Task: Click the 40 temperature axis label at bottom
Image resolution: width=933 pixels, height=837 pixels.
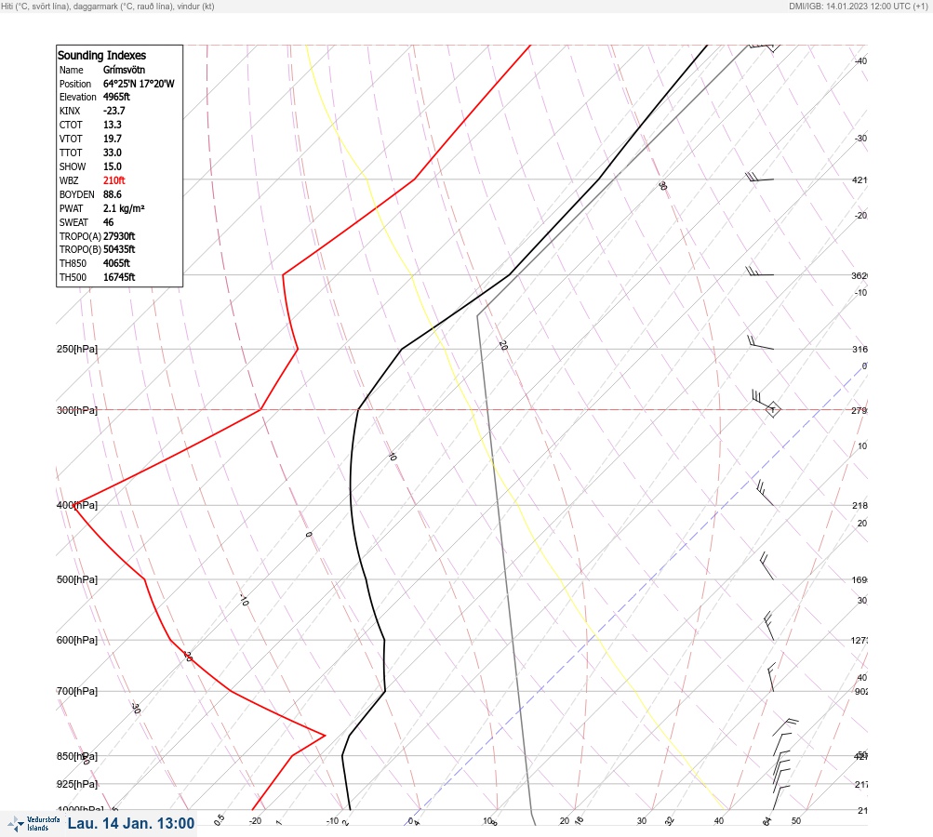Action: (719, 821)
